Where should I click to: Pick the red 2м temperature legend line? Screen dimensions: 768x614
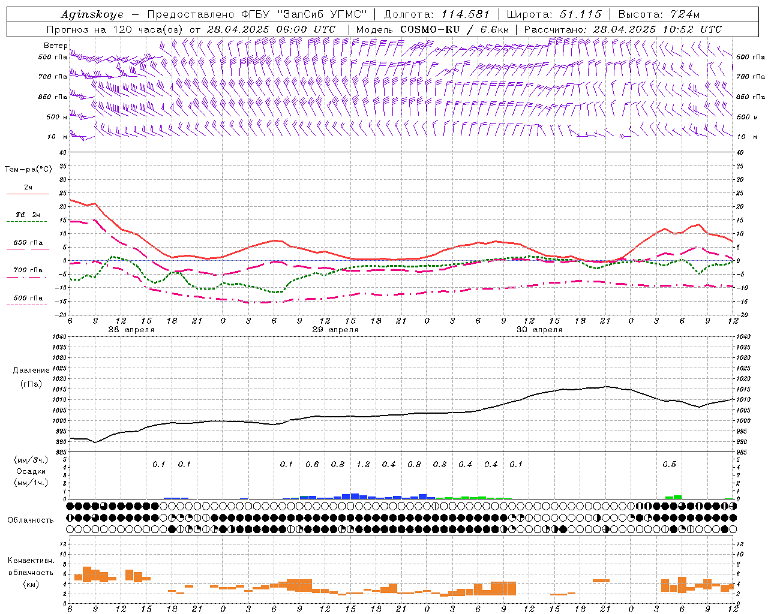pos(28,194)
